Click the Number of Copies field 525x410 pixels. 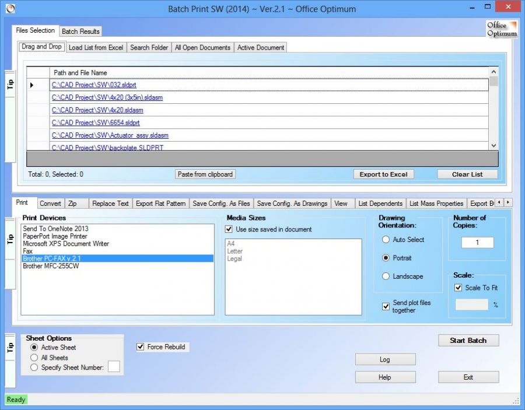(477, 243)
